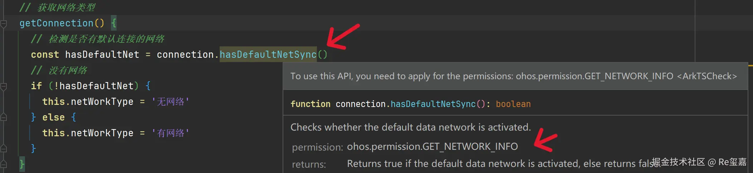Image resolution: width=753 pixels, height=173 pixels.
Task: Click the boolean return type in tooltip
Action: pos(513,104)
